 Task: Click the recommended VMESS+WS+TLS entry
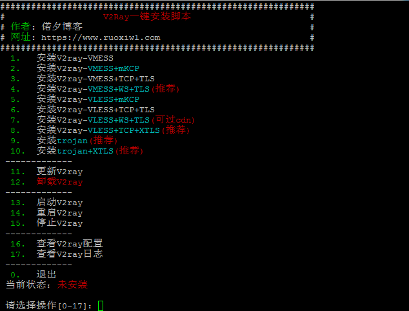coord(108,89)
